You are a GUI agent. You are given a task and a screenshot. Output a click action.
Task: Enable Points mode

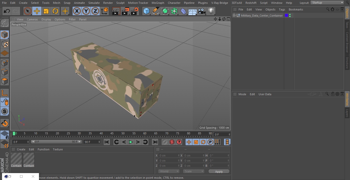tap(5, 63)
